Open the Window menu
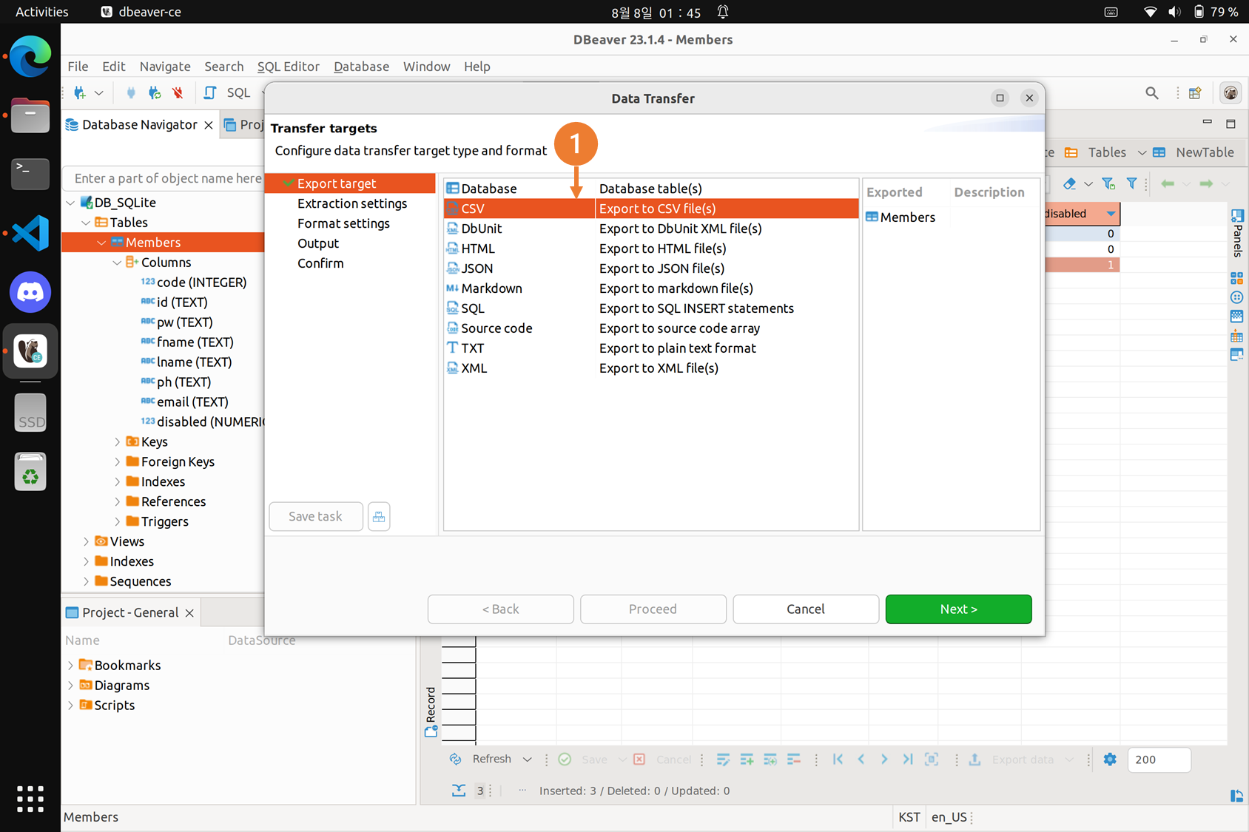This screenshot has height=832, width=1249. [426, 67]
